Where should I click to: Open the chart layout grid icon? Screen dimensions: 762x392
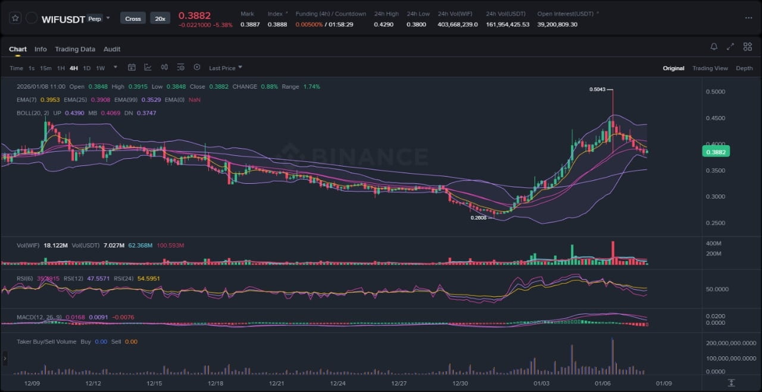[747, 46]
